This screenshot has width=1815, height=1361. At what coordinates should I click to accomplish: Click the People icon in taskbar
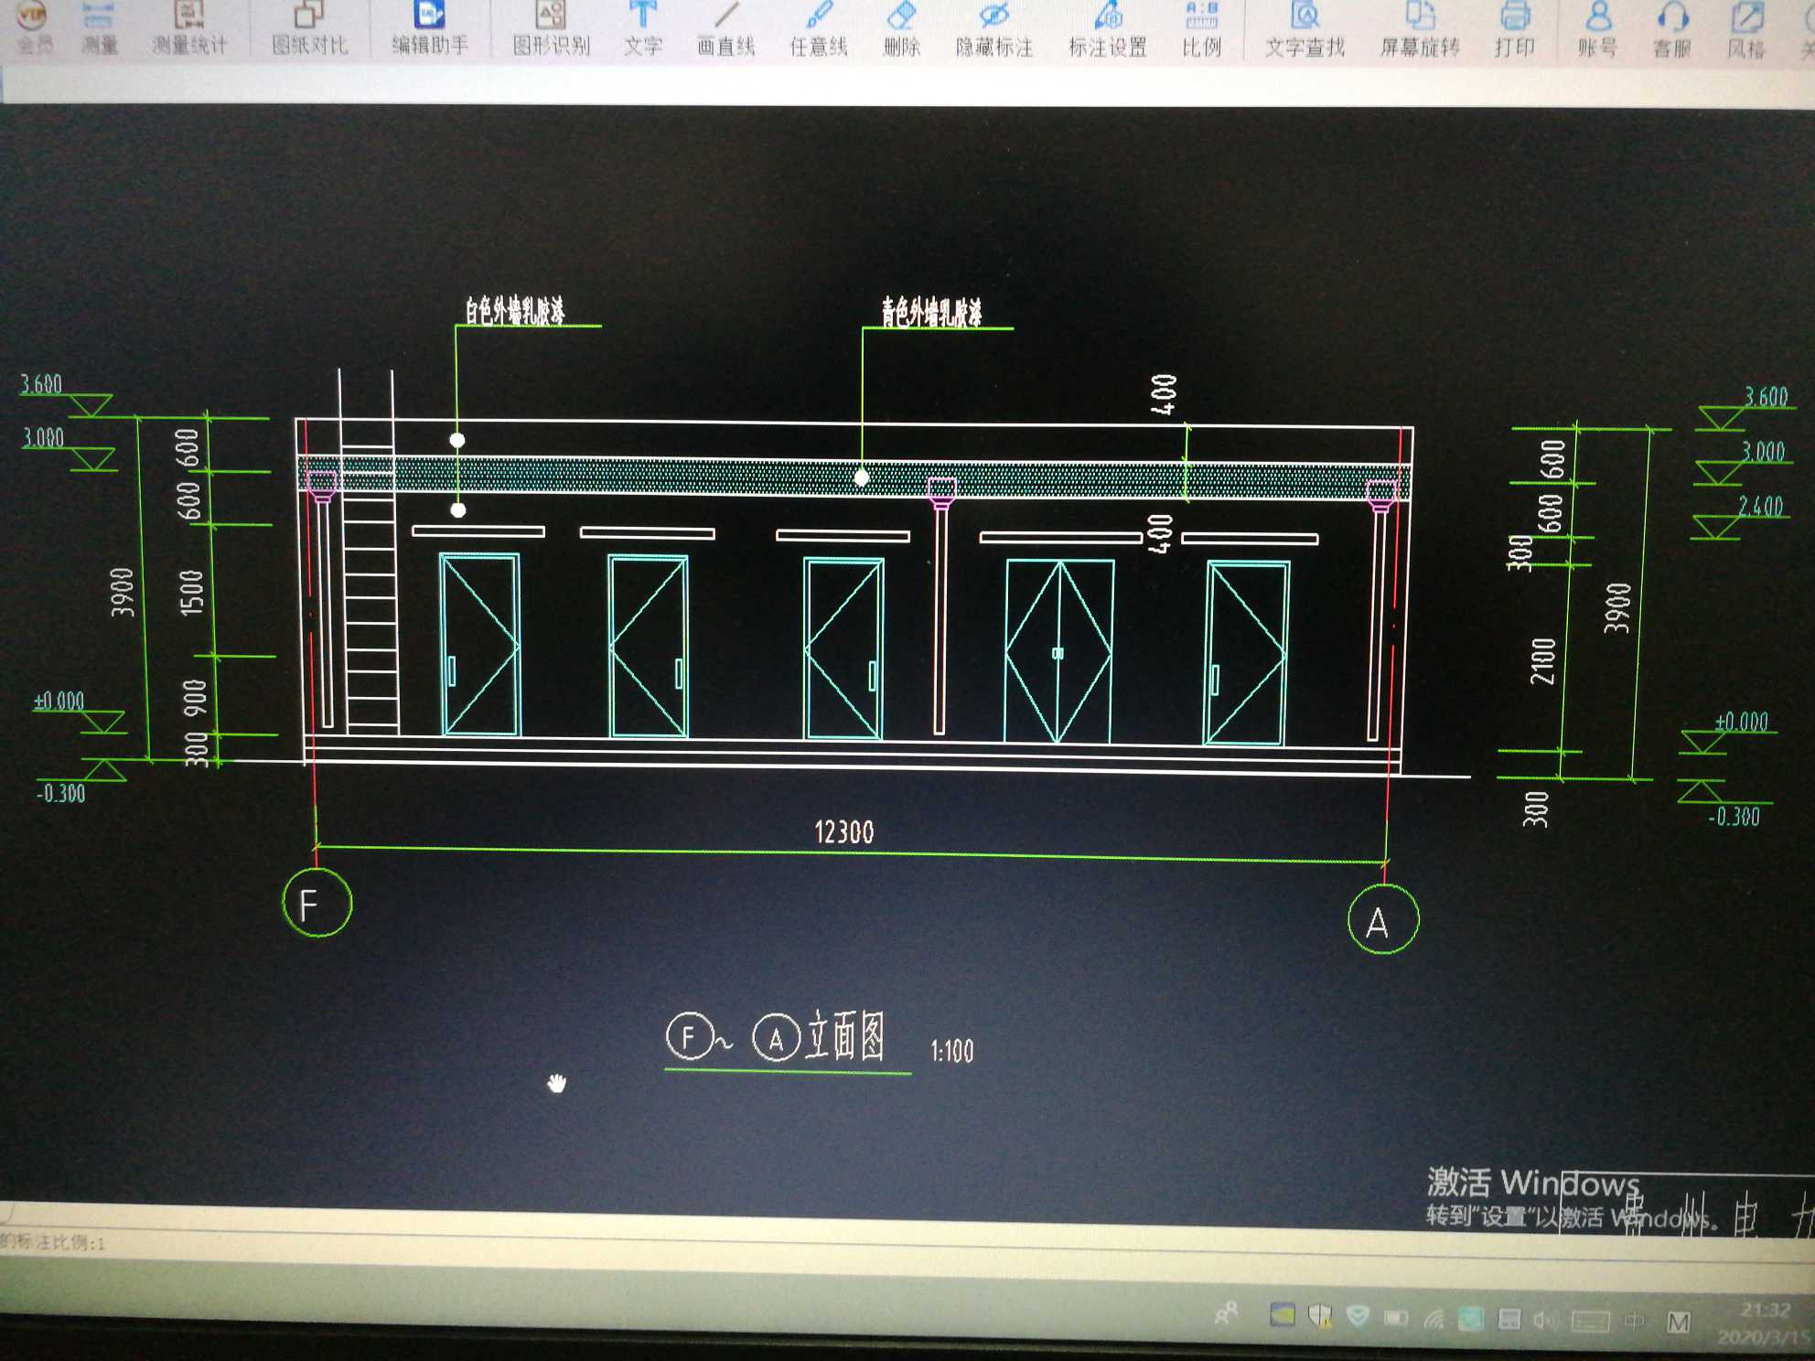[1226, 1314]
